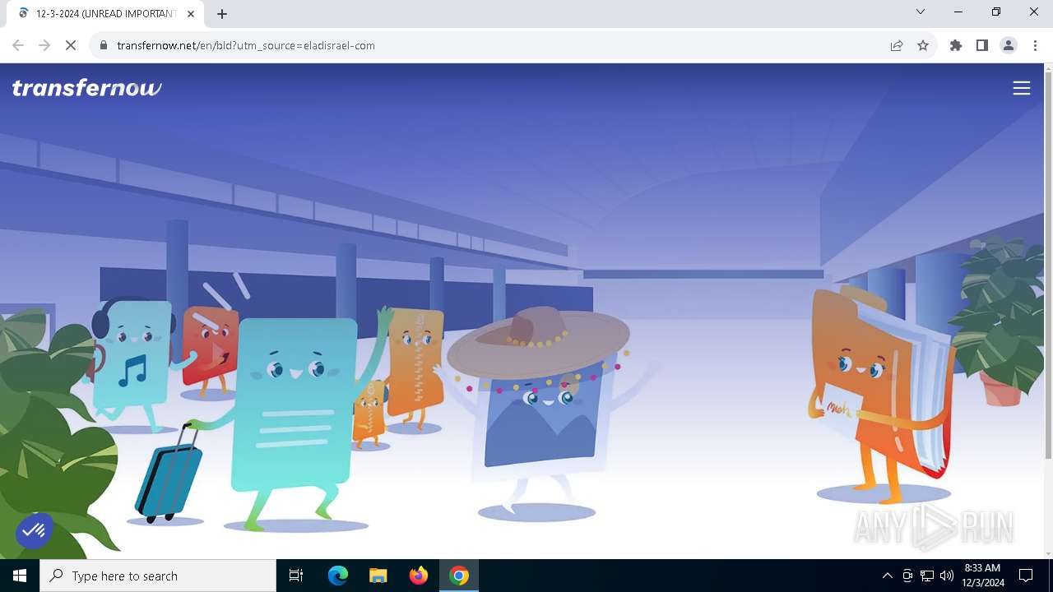Open the checkmark widget badge at page corner
Image resolution: width=1053 pixels, height=592 pixels.
tap(34, 531)
